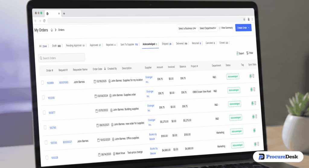This screenshot has width=309, height=168.
Task: Click the home icon in the breadcrumb
Action: pyautogui.click(x=52, y=30)
